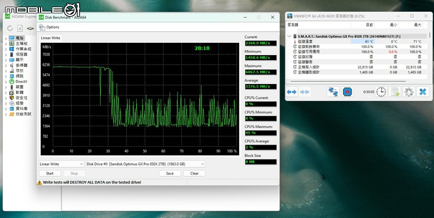Expand the 顯示 node chevron
Viewport: 434px width, 218px height.
pyautogui.click(x=6, y=60)
